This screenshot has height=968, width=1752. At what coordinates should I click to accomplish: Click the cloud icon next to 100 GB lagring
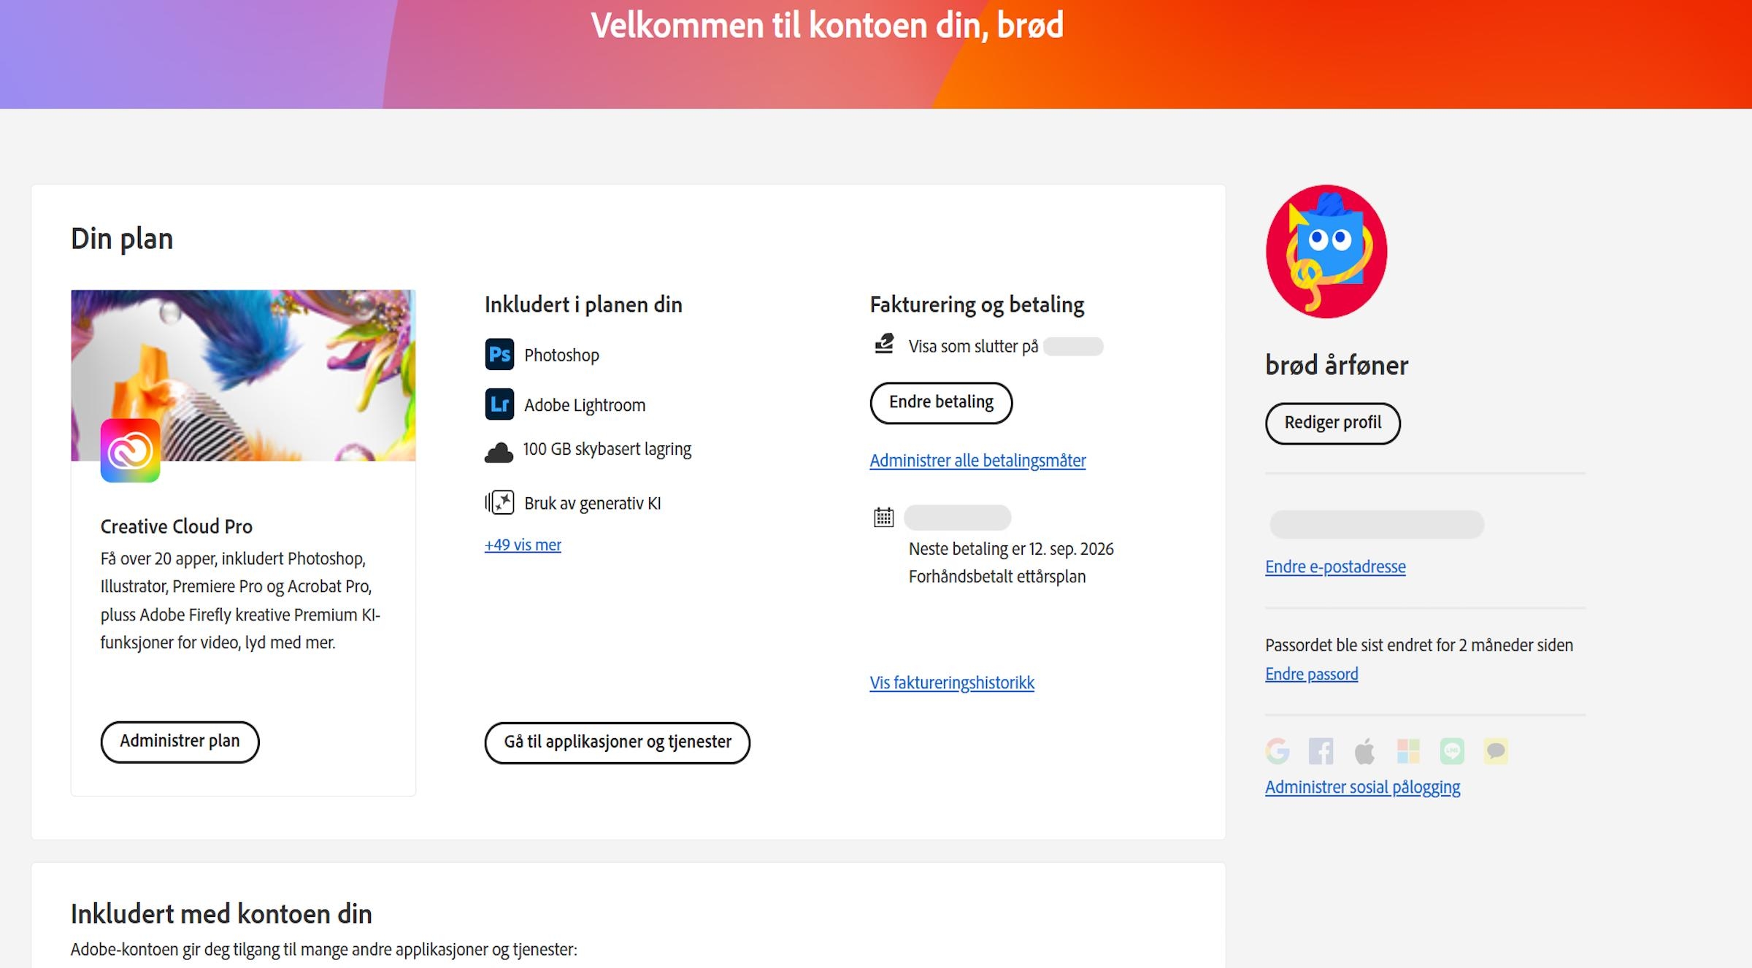[x=499, y=450]
